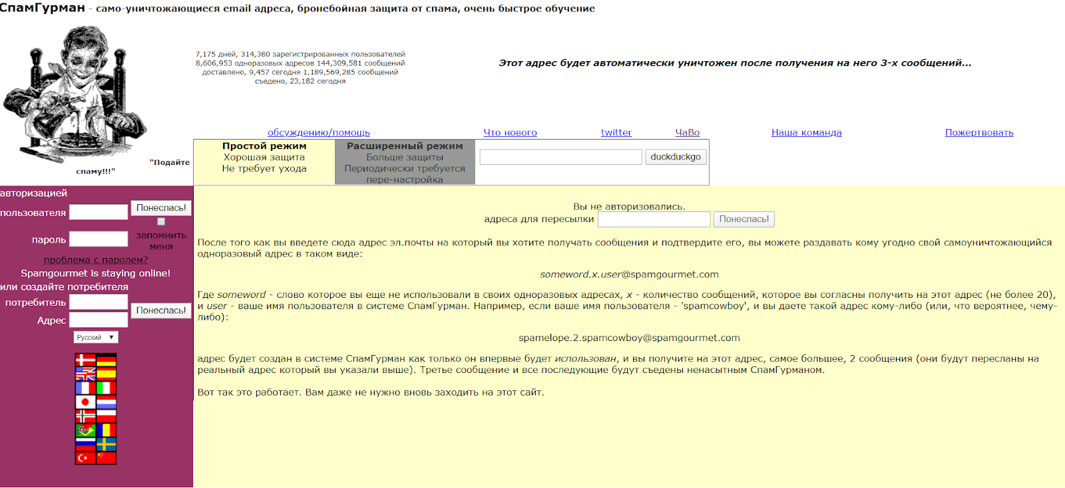The width and height of the screenshot is (1065, 488).
Task: Open the Русский language dropdown
Action: (96, 337)
